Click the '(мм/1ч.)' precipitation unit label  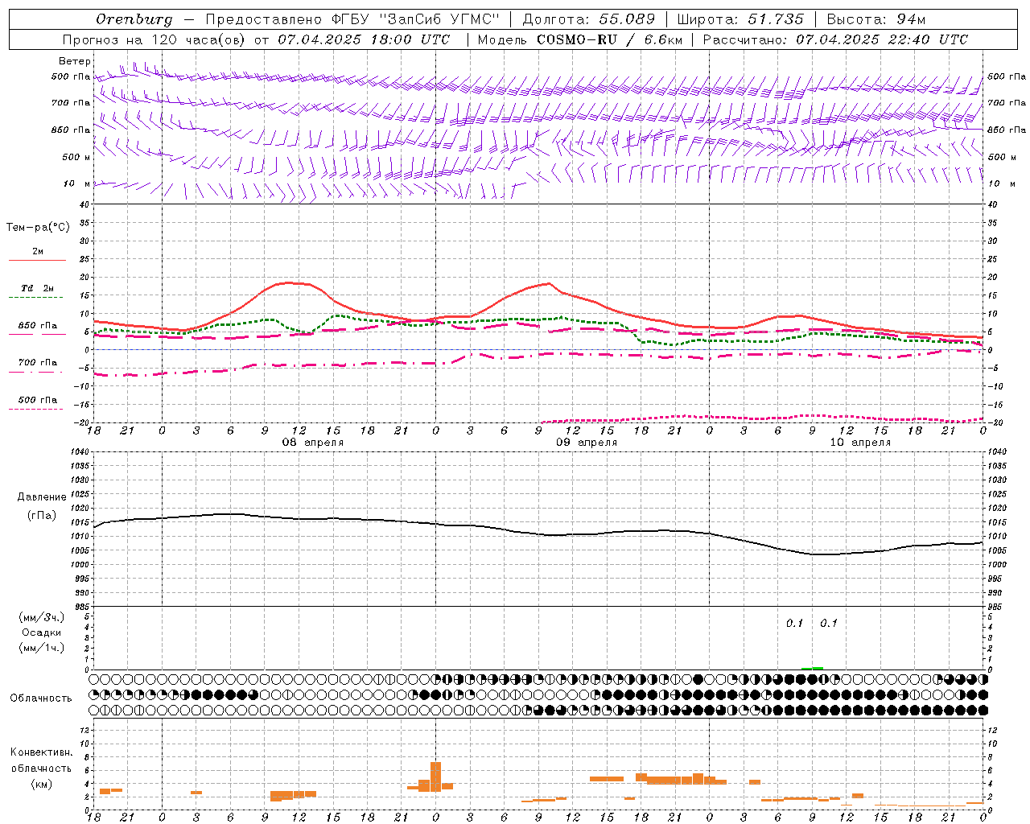coord(42,648)
